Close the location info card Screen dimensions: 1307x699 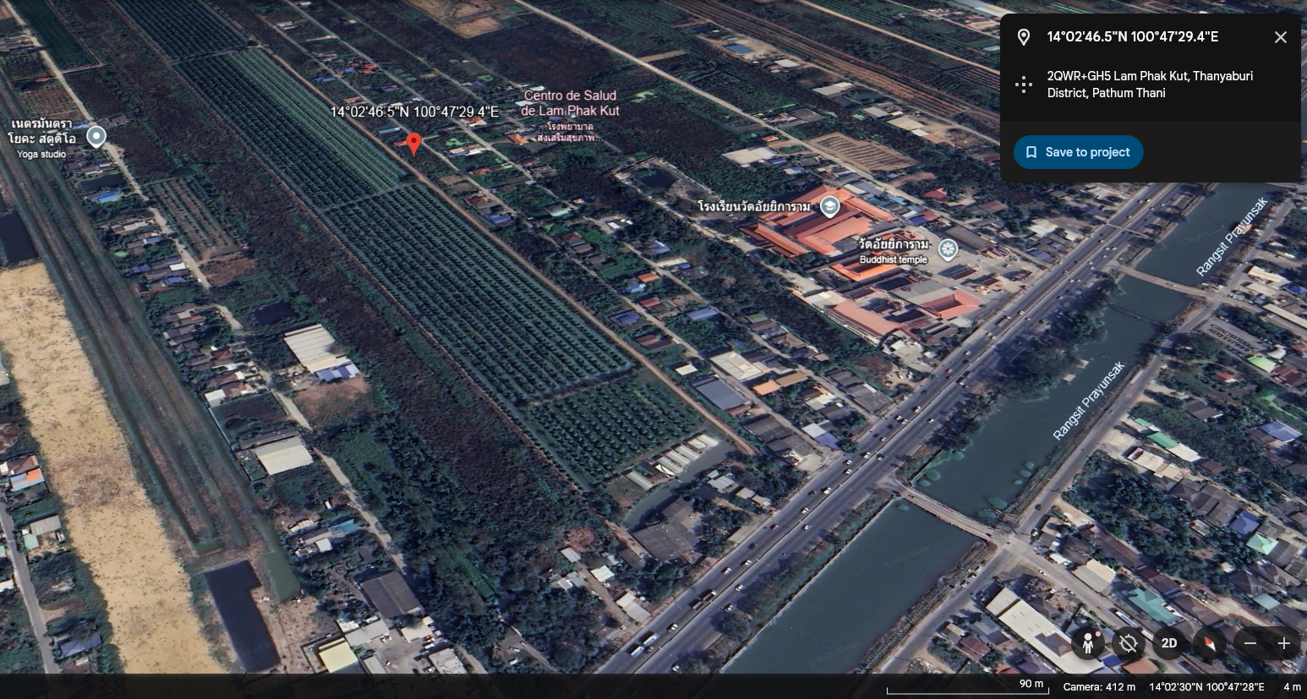(x=1281, y=37)
